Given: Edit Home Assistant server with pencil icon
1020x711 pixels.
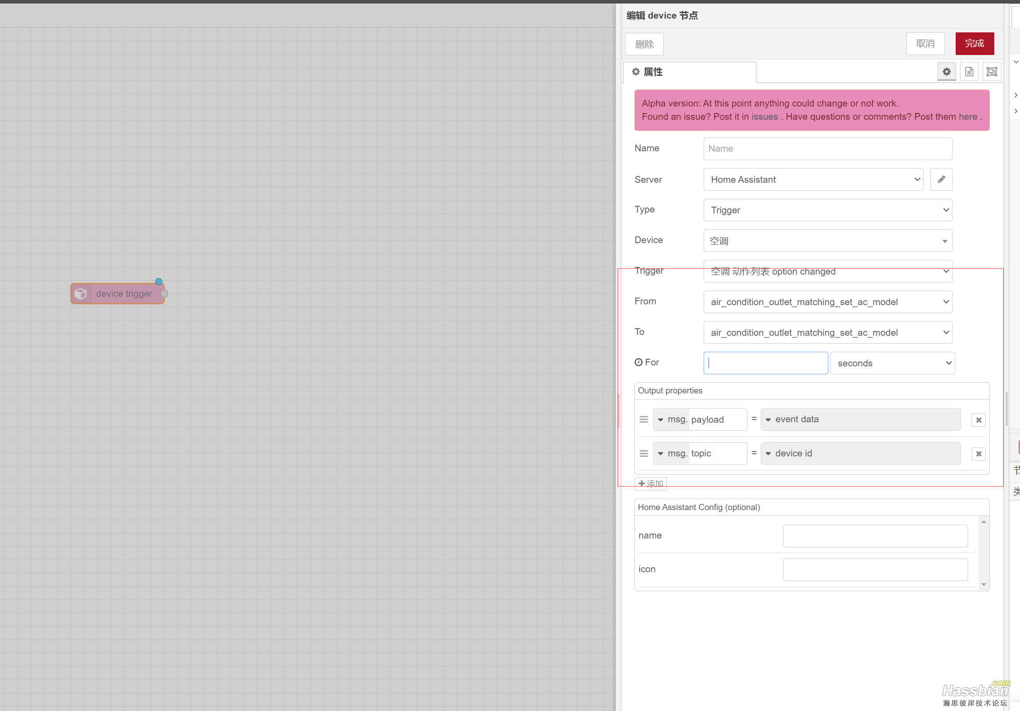Looking at the screenshot, I should point(941,180).
